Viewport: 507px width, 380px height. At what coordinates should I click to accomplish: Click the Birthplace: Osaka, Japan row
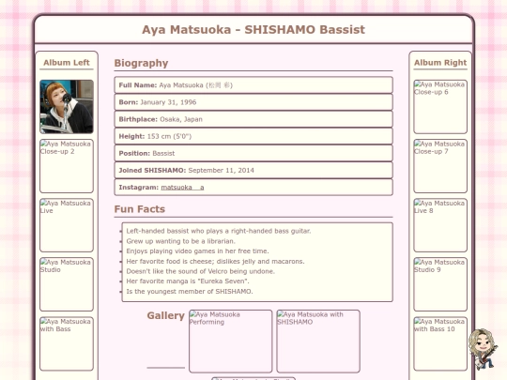(253, 119)
